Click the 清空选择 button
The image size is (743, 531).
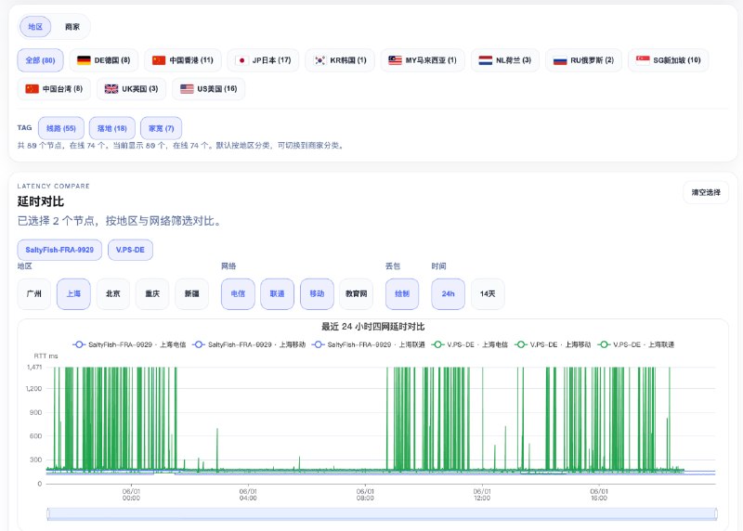click(x=706, y=192)
